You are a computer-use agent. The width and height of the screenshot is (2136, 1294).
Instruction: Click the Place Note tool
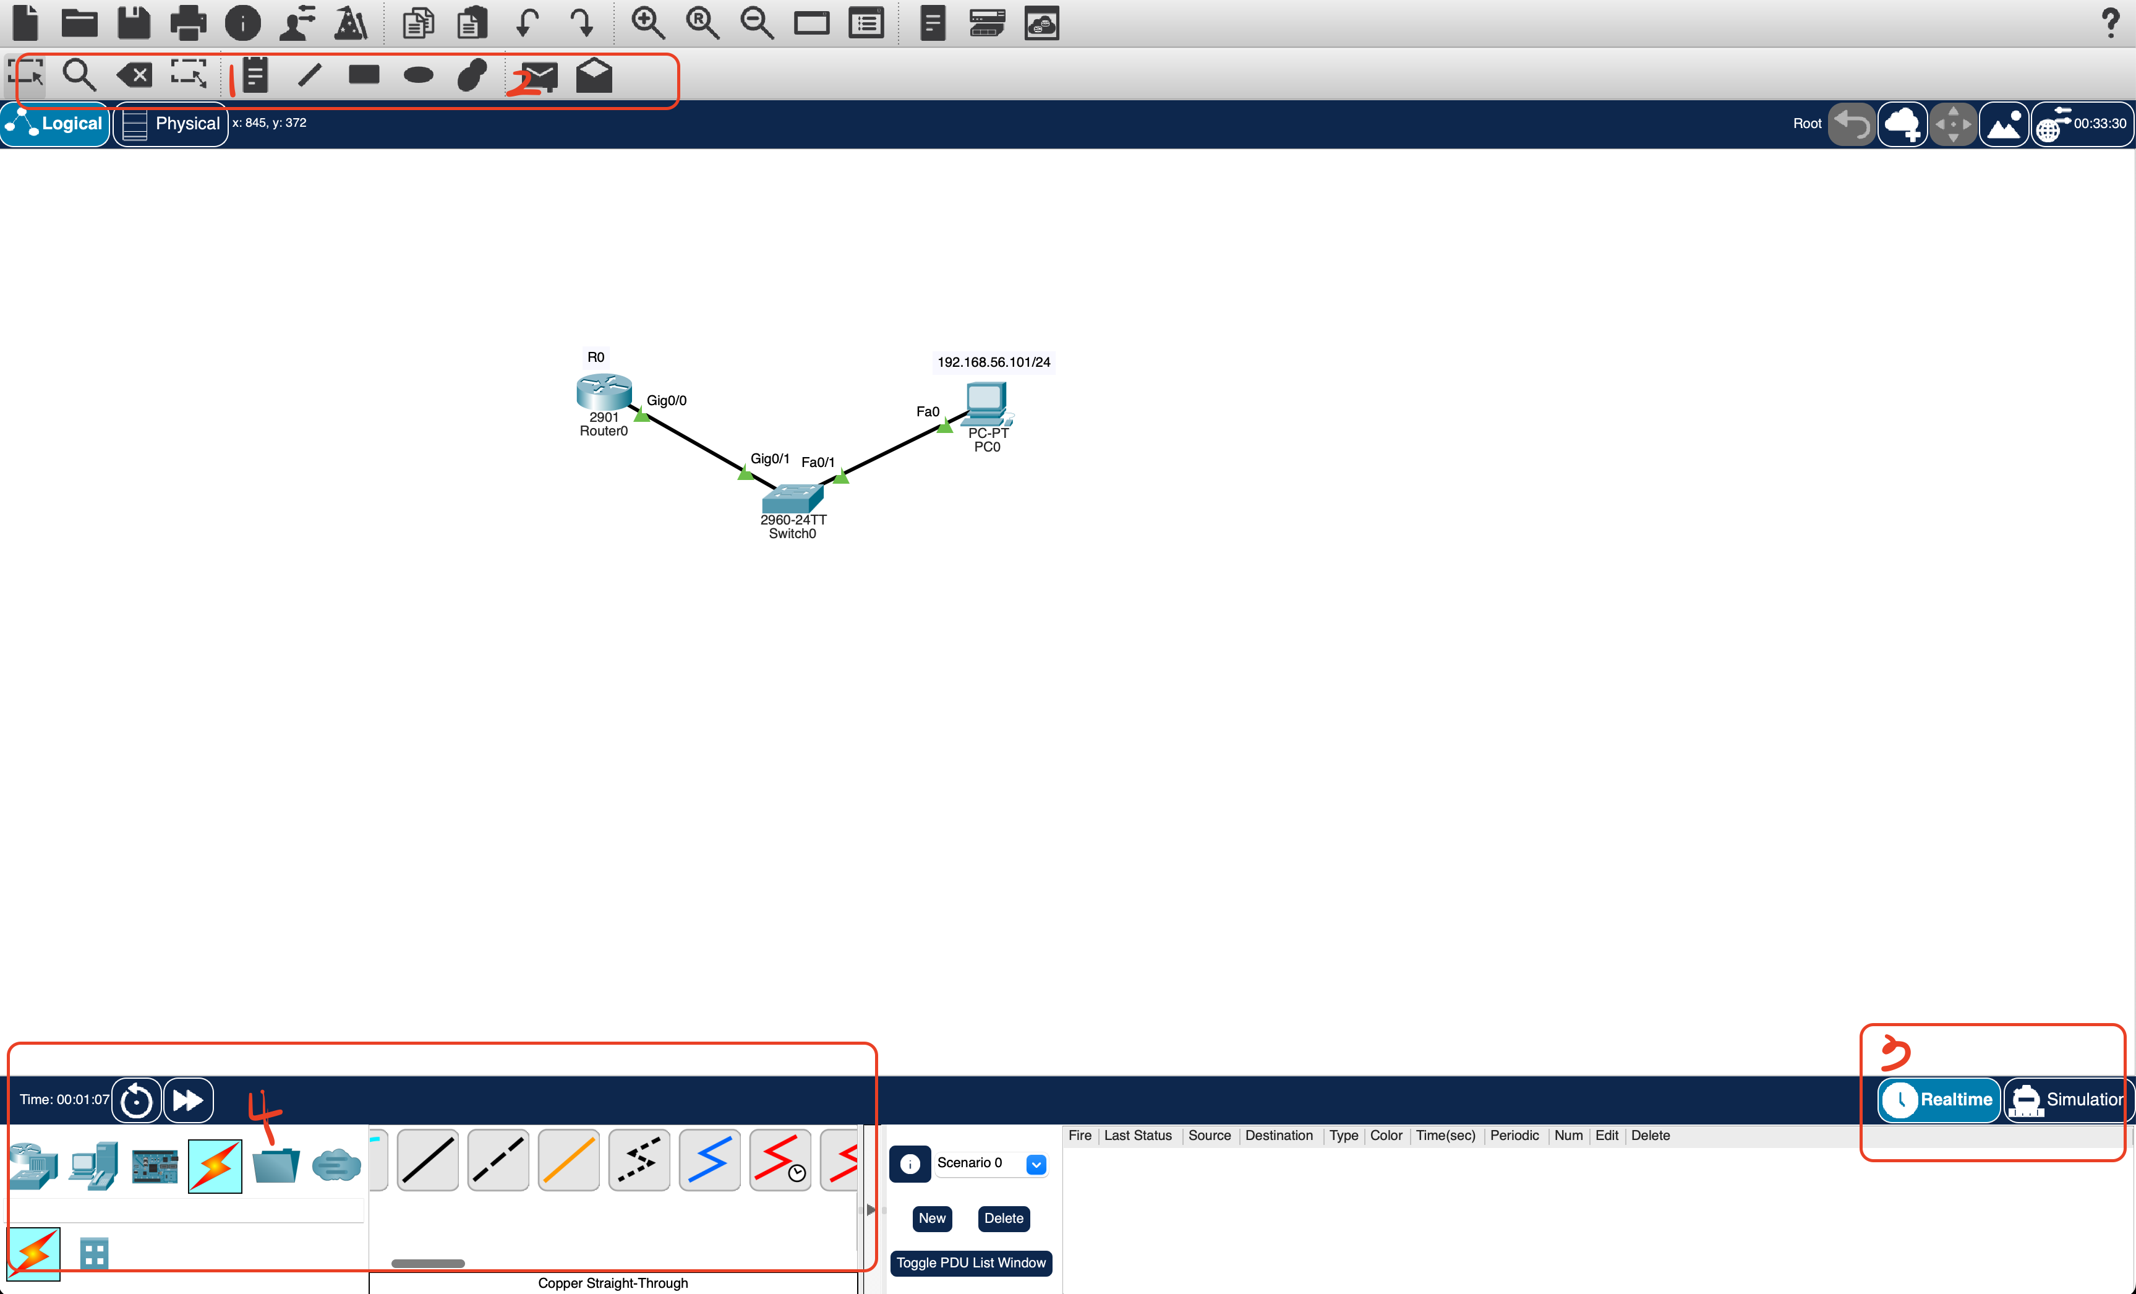(x=255, y=75)
